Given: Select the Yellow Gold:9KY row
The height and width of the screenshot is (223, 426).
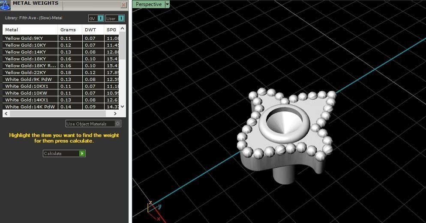Looking at the screenshot, I should click(x=60, y=38).
